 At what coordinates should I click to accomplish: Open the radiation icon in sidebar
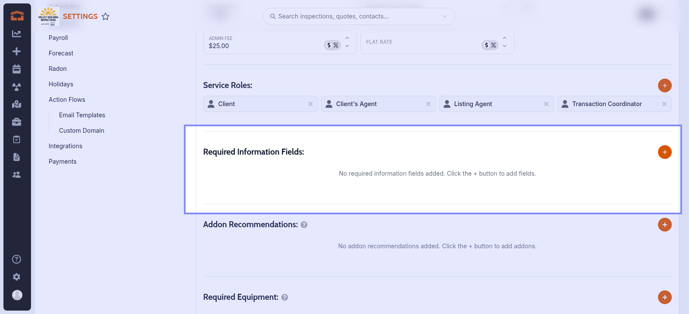[17, 87]
